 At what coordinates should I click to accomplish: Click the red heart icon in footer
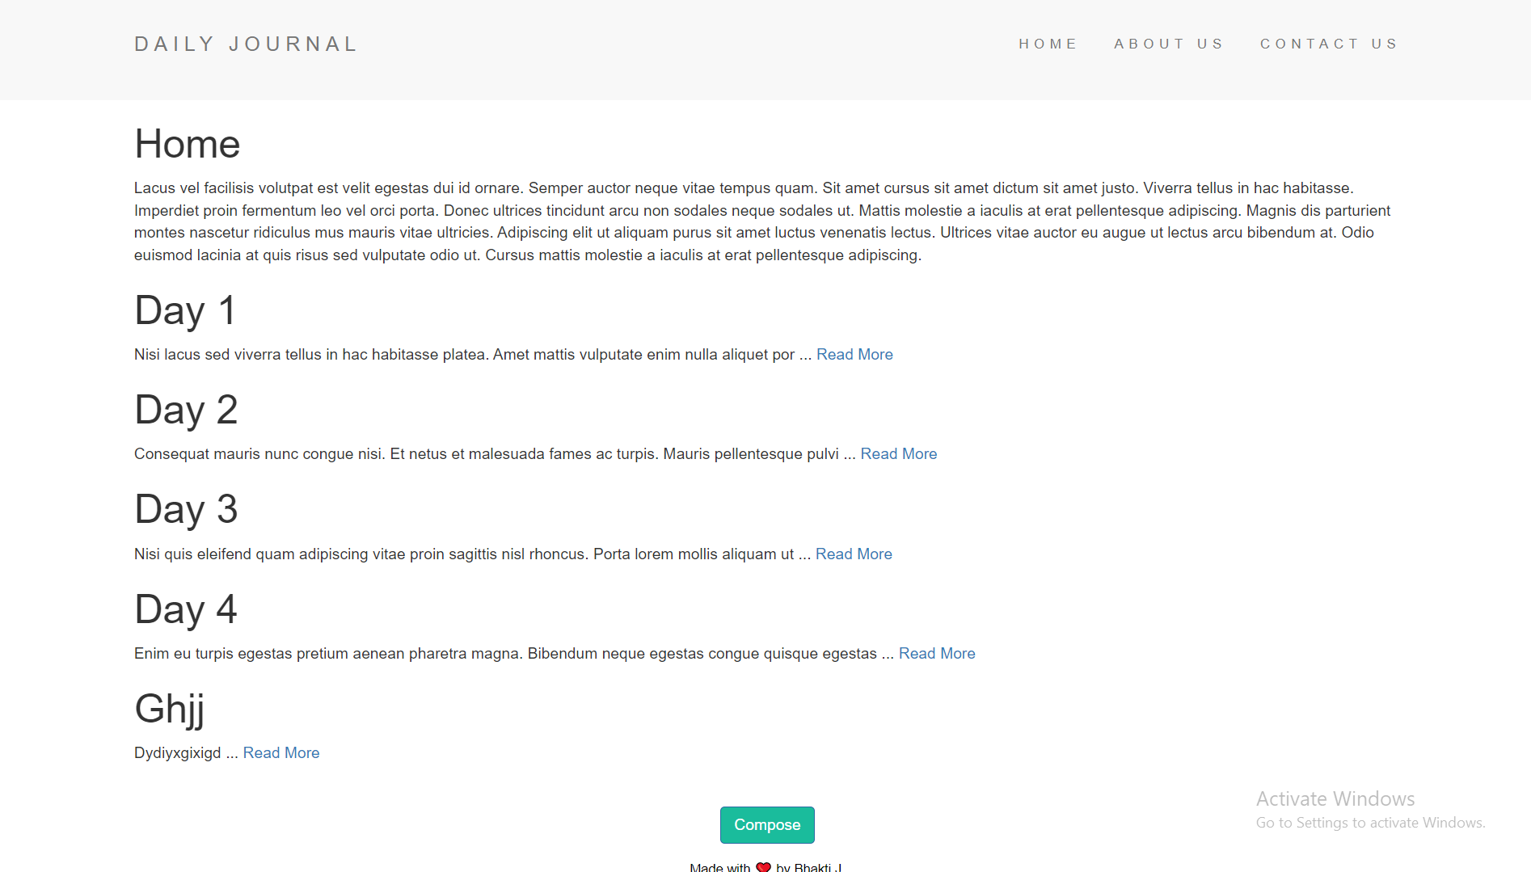pos(763,866)
